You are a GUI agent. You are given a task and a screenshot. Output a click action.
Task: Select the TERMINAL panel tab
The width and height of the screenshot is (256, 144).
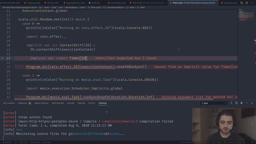point(102,103)
